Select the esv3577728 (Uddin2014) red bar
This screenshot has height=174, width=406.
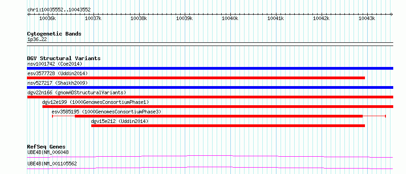click(196, 78)
